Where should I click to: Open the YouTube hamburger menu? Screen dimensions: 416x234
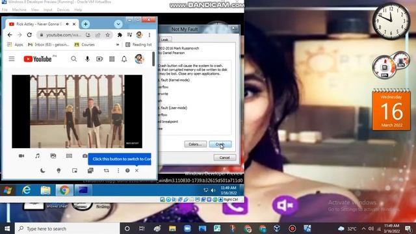coord(12,59)
